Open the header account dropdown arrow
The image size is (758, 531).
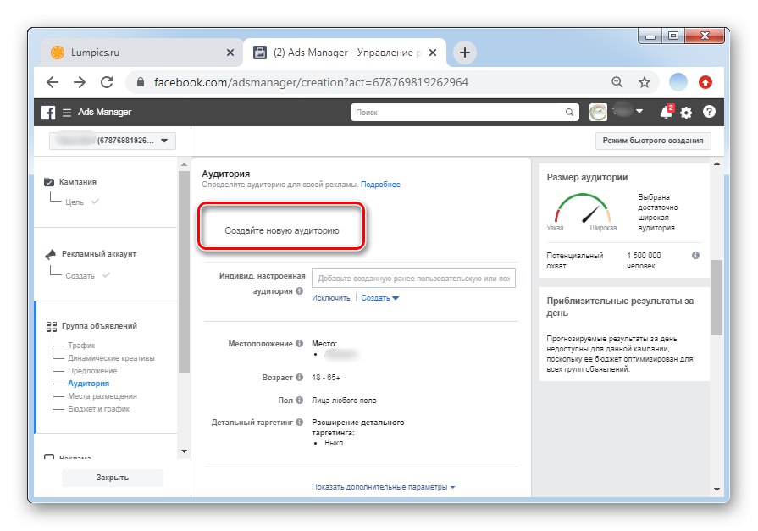click(x=639, y=111)
